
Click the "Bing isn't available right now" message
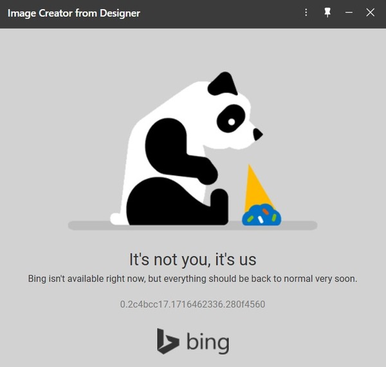pyautogui.click(x=192, y=279)
